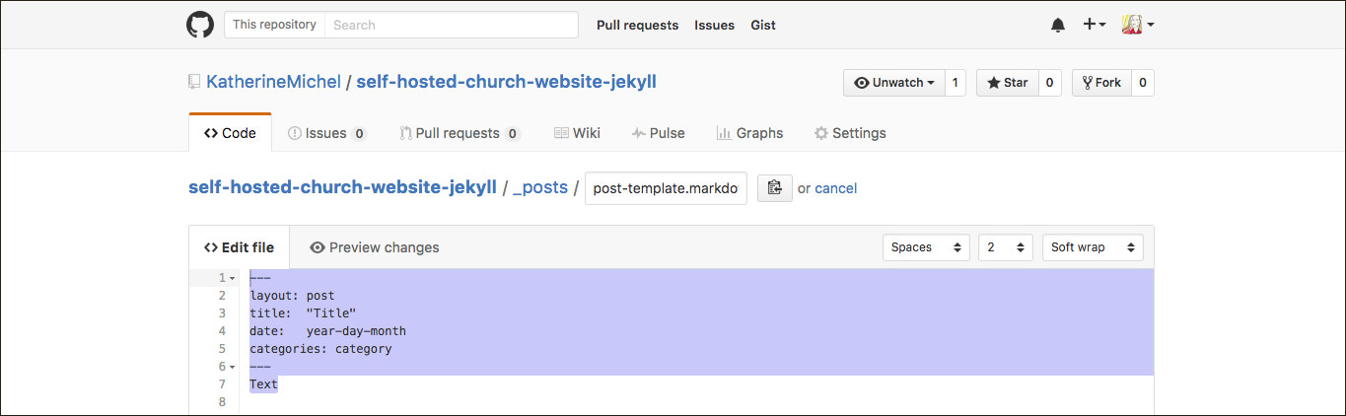
Task: Toggle the fold arrow on line 6
Action: [232, 367]
